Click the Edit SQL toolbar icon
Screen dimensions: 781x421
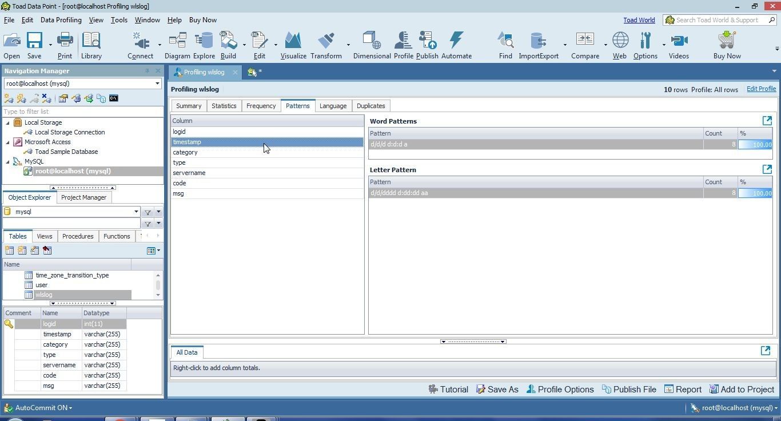coord(259,45)
